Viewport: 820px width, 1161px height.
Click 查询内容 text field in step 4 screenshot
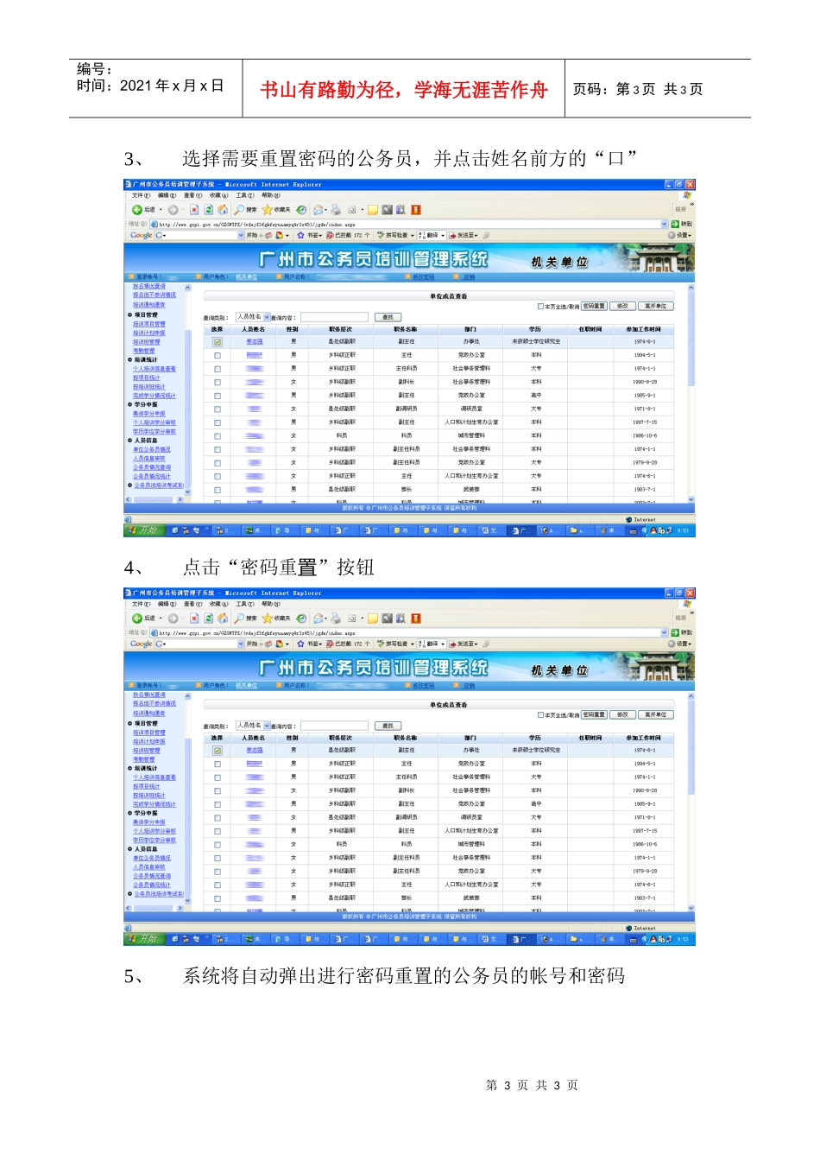[x=334, y=726]
